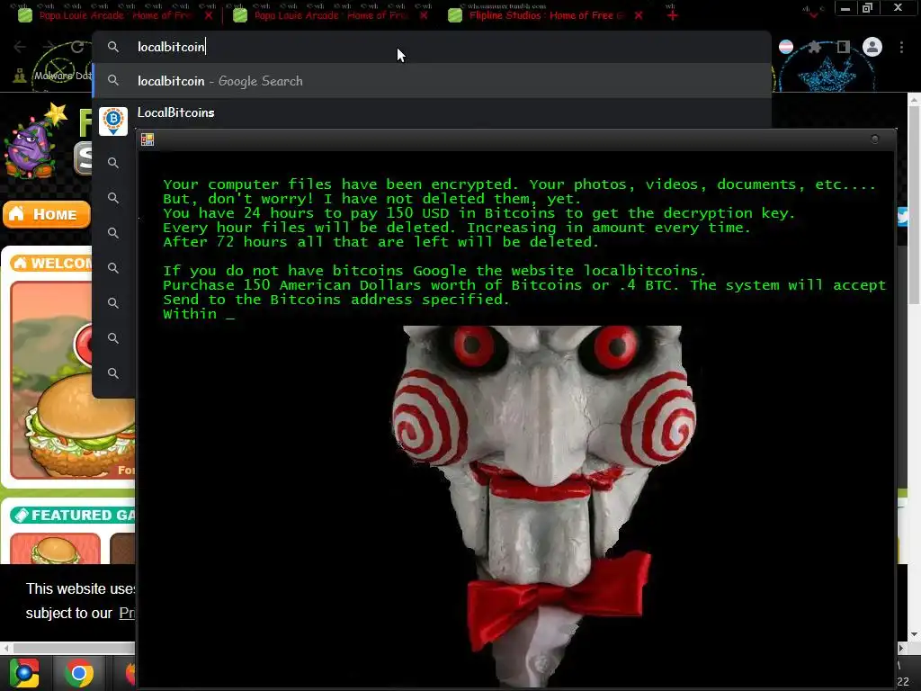921x691 pixels.
Task: Choose the LocalBitcoins site suggestion
Action: point(432,113)
